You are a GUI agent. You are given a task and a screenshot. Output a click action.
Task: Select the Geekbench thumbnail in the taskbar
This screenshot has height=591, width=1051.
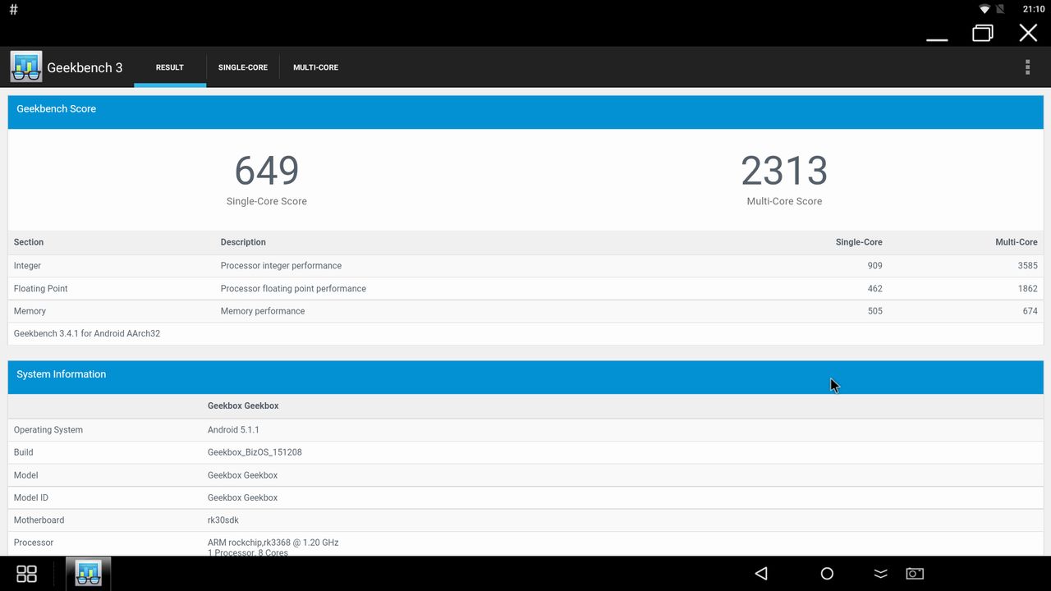[88, 574]
